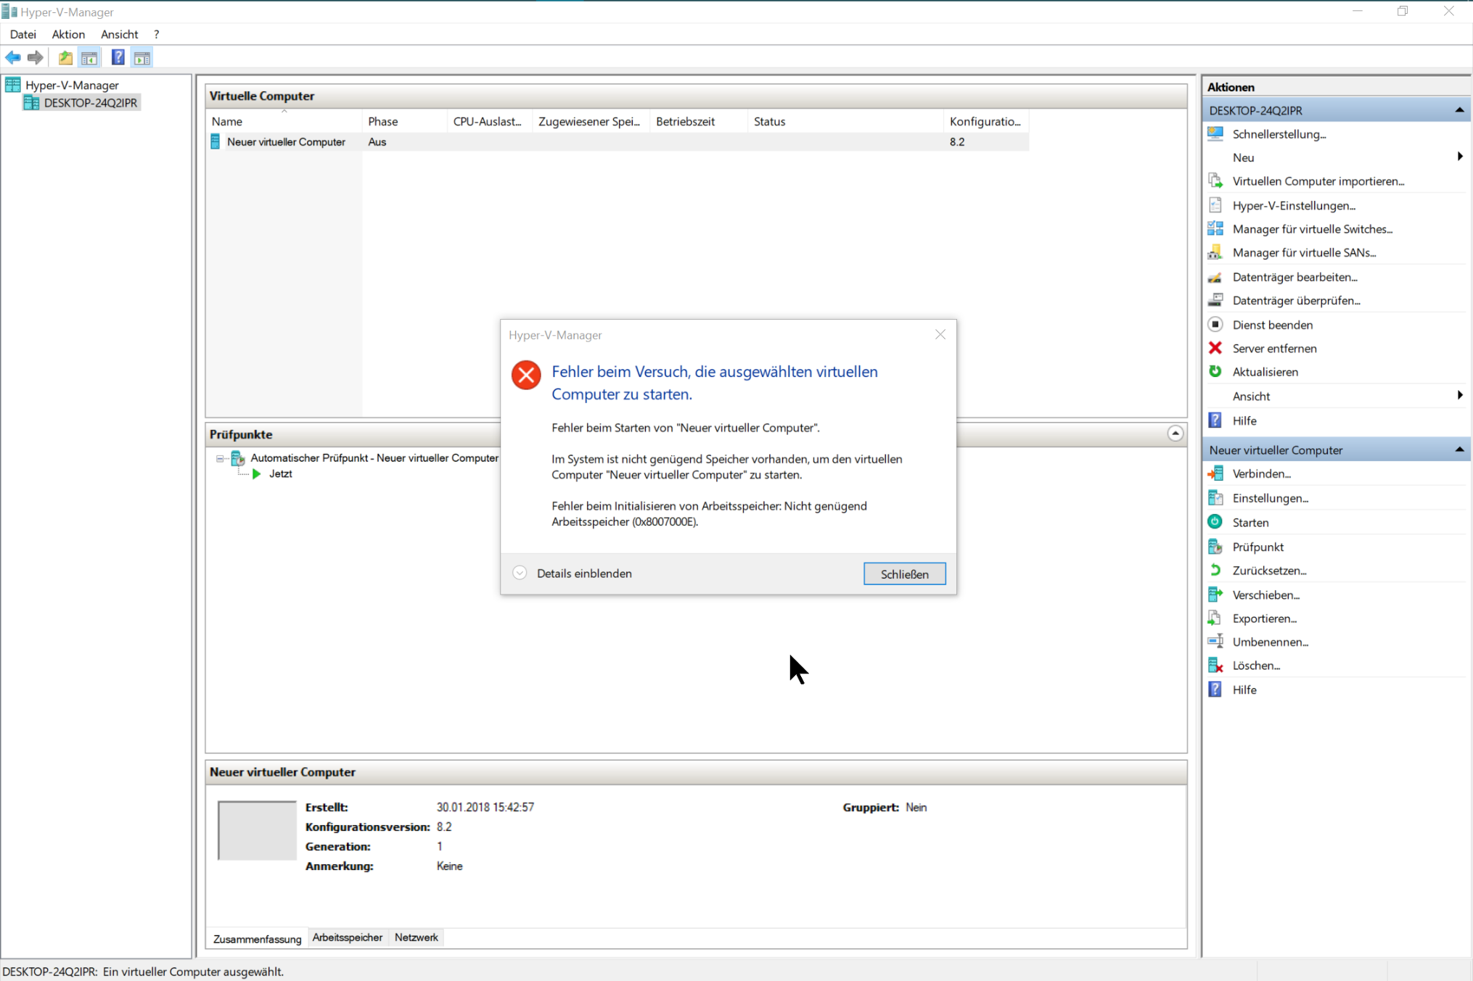1473x981 pixels.
Task: Click Server entfernen red X icon
Action: [x=1215, y=348]
